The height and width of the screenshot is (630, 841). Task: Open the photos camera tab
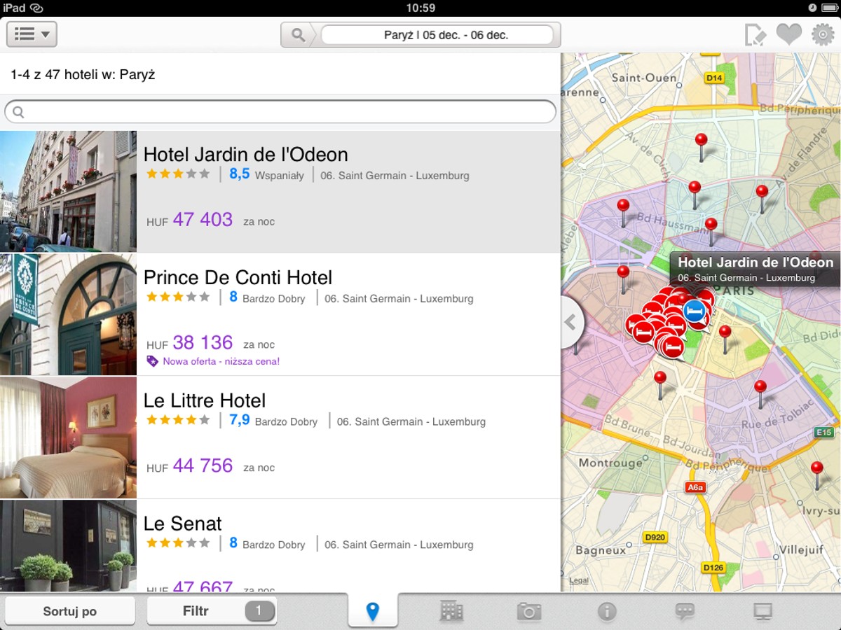[x=529, y=611]
